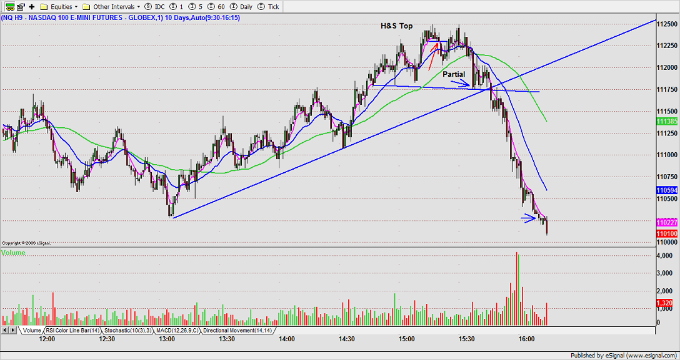Image resolution: width=680 pixels, height=360 pixels.
Task: Open the MACD(12,26,9,C) tab
Action: (177, 330)
